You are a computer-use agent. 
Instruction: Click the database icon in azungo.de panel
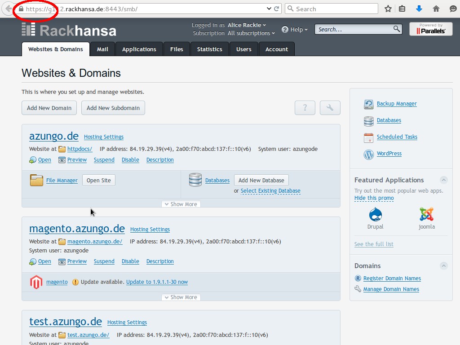point(195,180)
